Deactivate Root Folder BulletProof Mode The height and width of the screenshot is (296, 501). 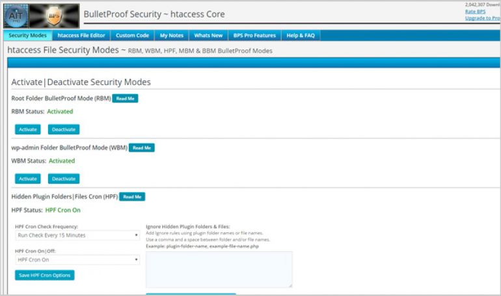[64, 129]
